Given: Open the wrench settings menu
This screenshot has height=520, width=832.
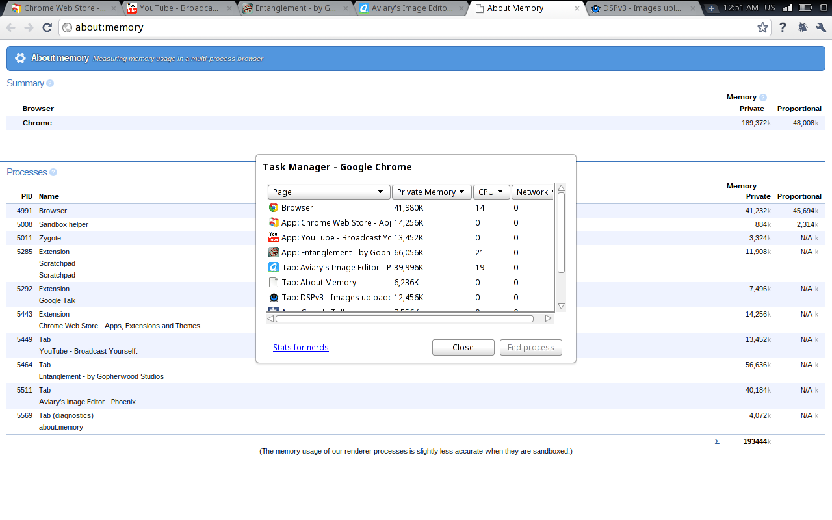Looking at the screenshot, I should [x=820, y=27].
